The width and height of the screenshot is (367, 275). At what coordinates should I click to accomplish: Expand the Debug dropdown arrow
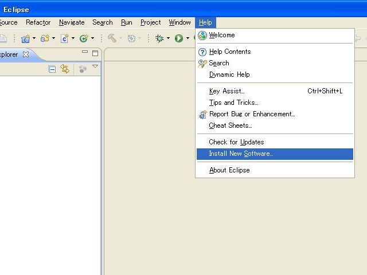pyautogui.click(x=168, y=38)
